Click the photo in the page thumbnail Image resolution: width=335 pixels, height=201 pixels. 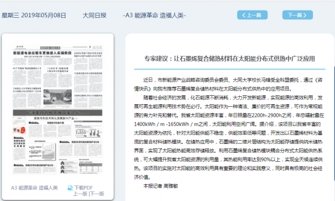(58, 97)
